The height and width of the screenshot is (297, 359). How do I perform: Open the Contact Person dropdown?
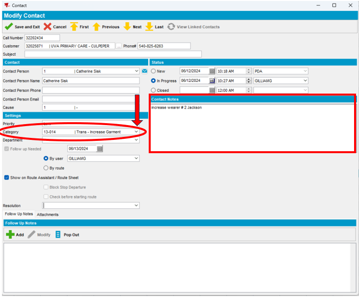(136, 71)
